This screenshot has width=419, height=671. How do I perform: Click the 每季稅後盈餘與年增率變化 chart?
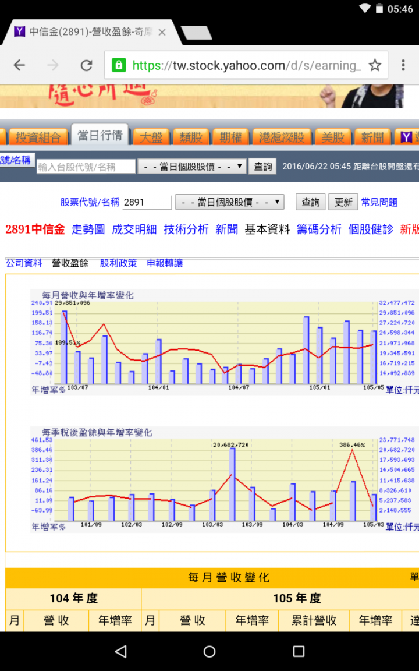tap(225, 479)
